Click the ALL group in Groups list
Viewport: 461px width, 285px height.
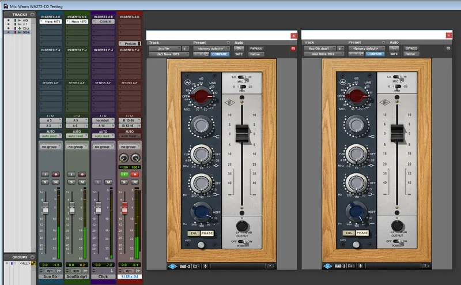click(x=25, y=263)
